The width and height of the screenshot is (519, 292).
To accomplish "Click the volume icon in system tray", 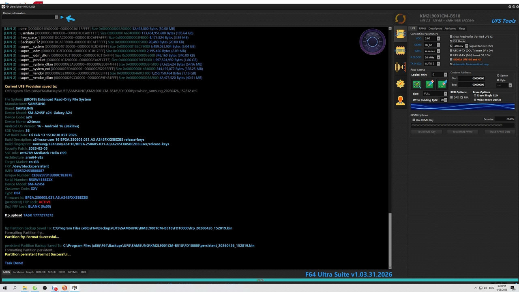I will pos(485,288).
